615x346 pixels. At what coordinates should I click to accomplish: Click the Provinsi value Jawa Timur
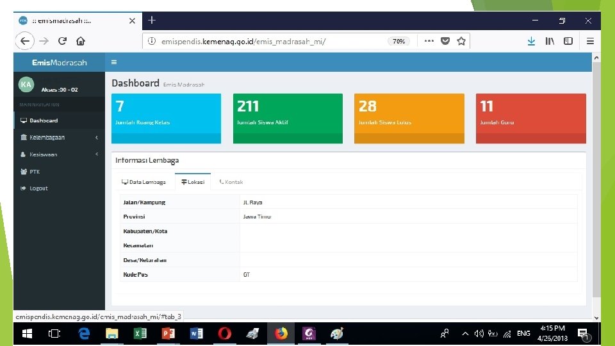[257, 217]
